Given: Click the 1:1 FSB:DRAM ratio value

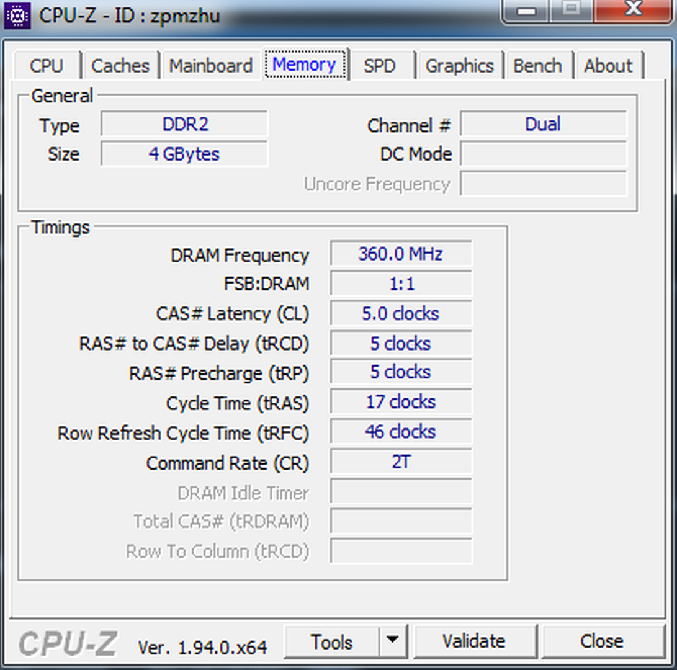Looking at the screenshot, I should pyautogui.click(x=401, y=284).
